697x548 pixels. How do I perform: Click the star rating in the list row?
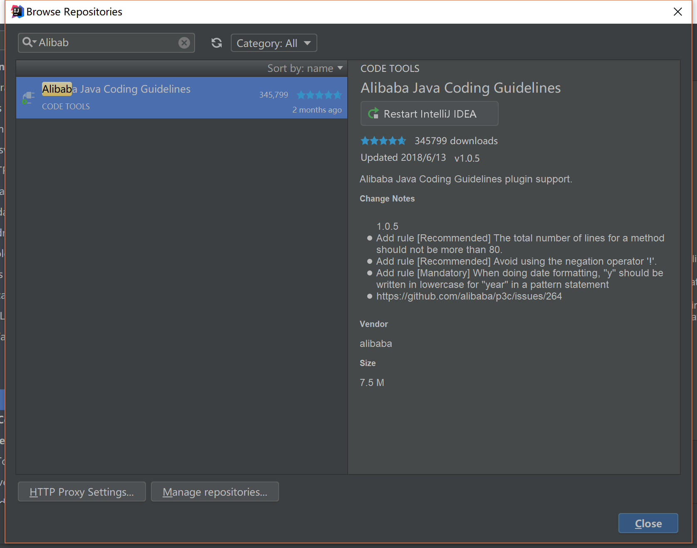[x=319, y=95]
